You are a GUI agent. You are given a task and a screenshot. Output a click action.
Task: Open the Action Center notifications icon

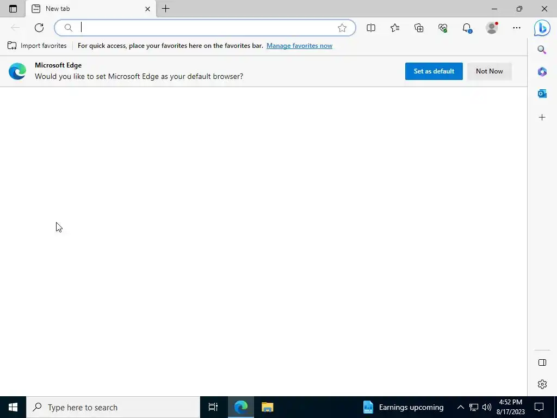[539, 407]
